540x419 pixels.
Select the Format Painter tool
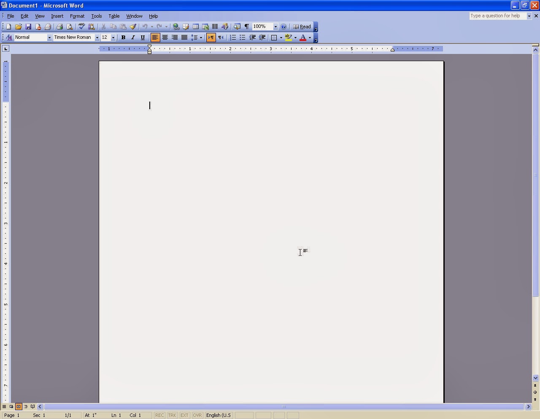click(x=133, y=27)
